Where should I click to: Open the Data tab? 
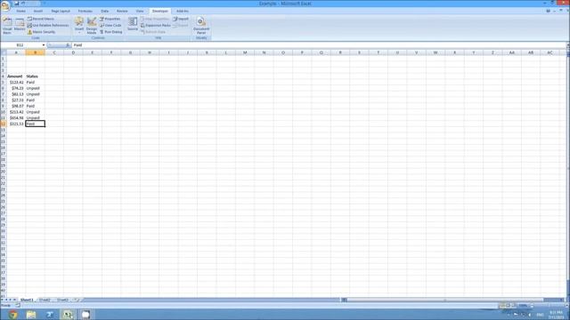tap(105, 12)
